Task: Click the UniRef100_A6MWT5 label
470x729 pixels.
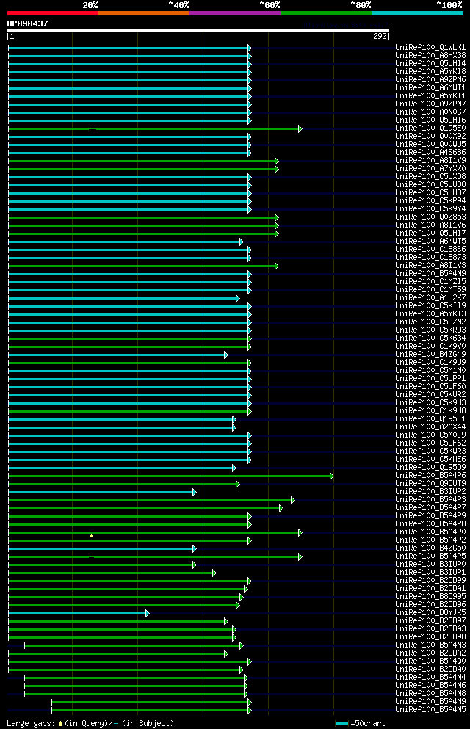Action: pos(430,242)
